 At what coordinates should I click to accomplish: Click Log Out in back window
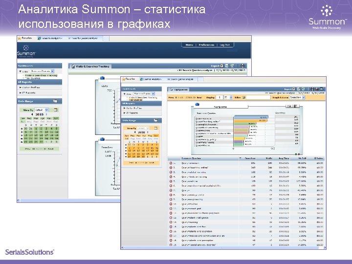225,45
